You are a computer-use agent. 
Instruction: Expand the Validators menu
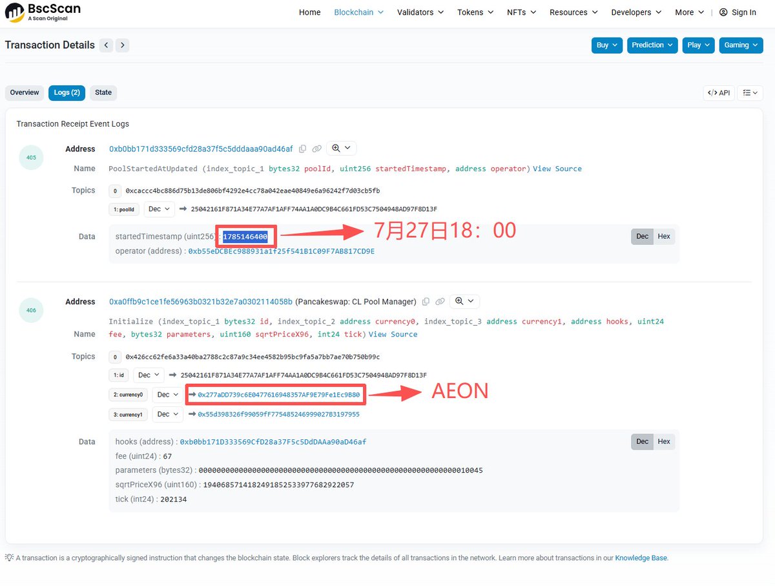point(420,12)
